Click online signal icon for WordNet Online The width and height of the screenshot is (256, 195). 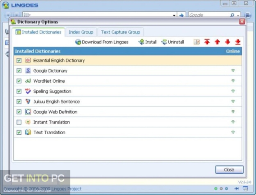233,81
